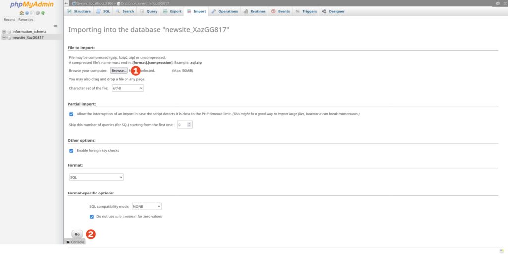Open the Structure tab
The image size is (508, 259).
79,11
